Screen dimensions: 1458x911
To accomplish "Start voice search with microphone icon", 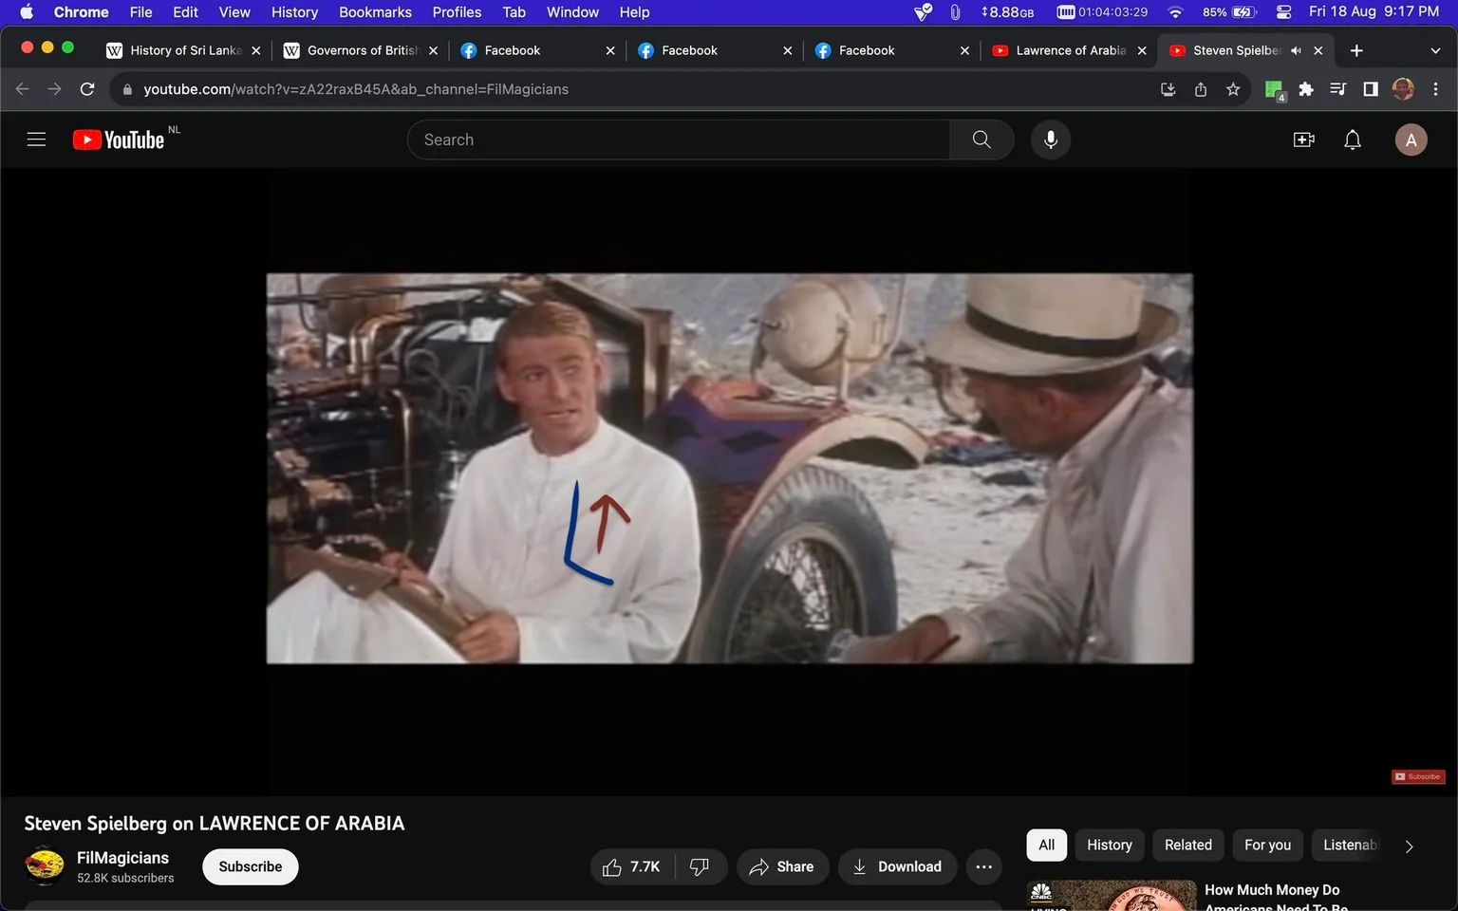I will pos(1051,139).
